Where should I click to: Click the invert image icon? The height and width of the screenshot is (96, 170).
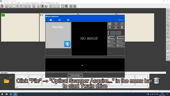110,24
